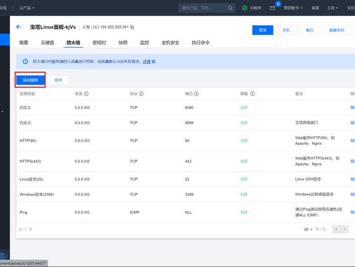
Task: Edit the Linux登录(22) rule
Action: 353,179
